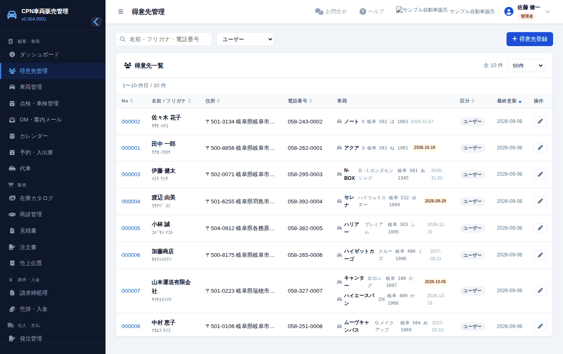This screenshot has height=354, width=563.
Task: Open 商談管理 in sidebar
Action: [53, 214]
